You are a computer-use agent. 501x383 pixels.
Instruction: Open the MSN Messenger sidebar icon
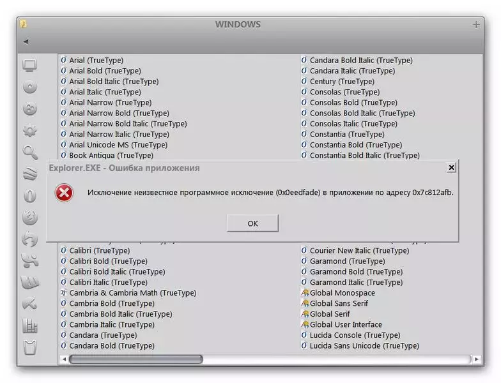tap(29, 260)
